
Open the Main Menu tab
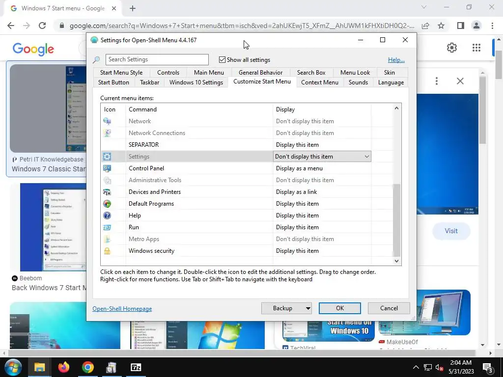coord(209,73)
